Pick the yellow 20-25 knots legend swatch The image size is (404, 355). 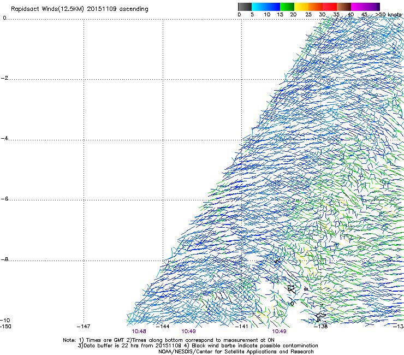(301, 7)
